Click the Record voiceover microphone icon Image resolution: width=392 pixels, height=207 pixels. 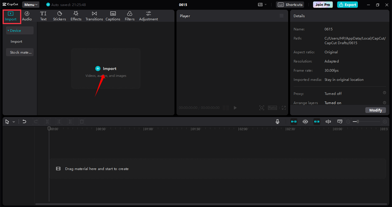click(277, 122)
